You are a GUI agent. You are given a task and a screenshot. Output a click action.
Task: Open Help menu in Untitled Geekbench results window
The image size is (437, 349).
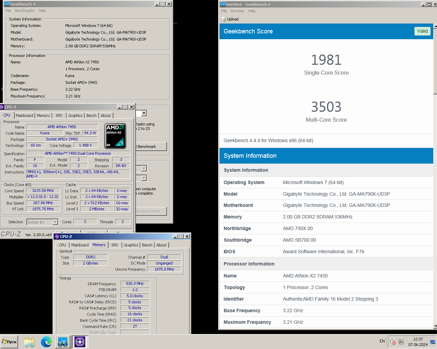coord(252,11)
